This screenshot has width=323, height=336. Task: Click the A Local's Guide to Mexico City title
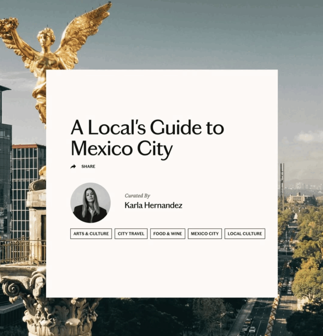coord(147,137)
